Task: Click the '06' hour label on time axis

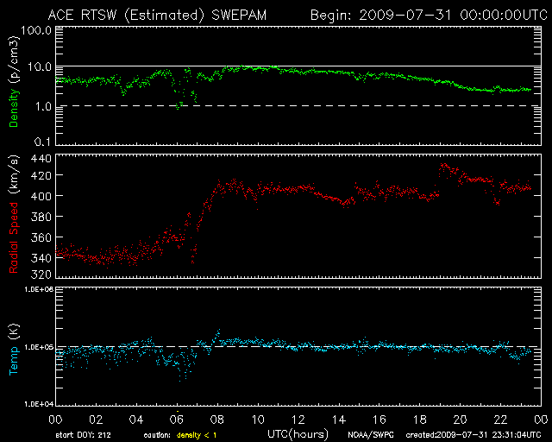Action: 177,420
